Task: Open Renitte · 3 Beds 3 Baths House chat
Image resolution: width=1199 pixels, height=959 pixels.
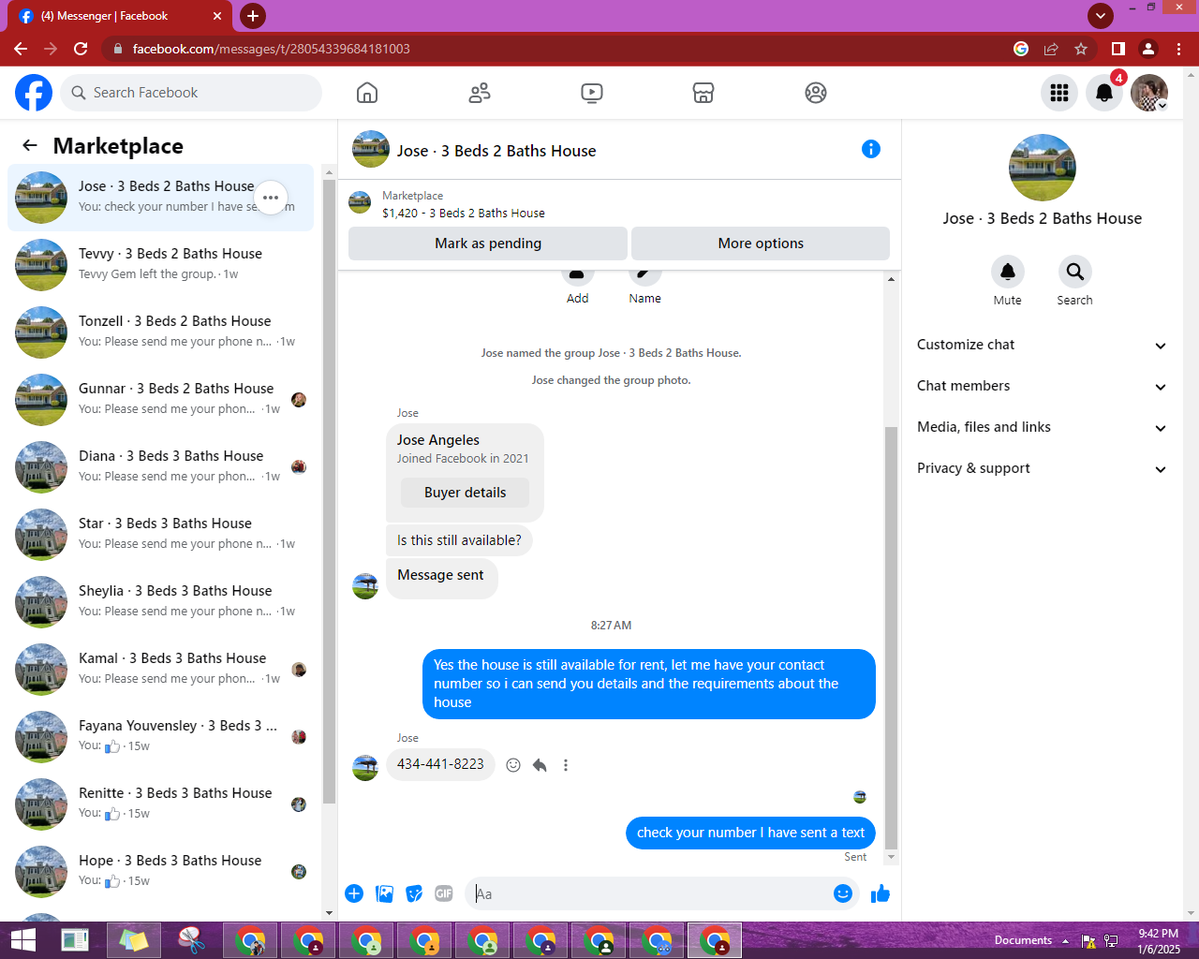Action: (161, 804)
